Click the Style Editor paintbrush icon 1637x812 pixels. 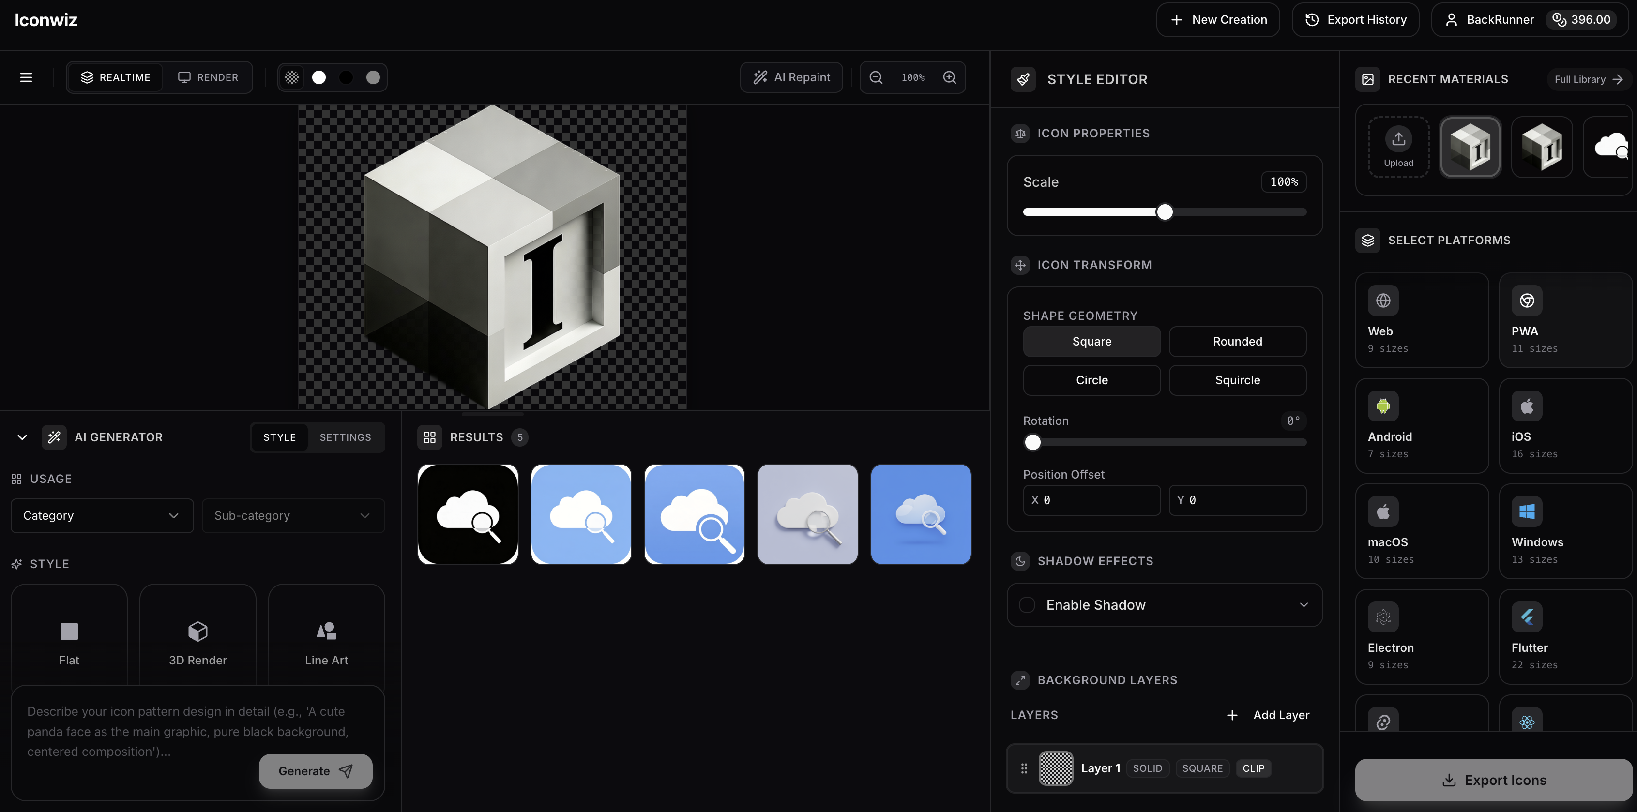[x=1022, y=79]
